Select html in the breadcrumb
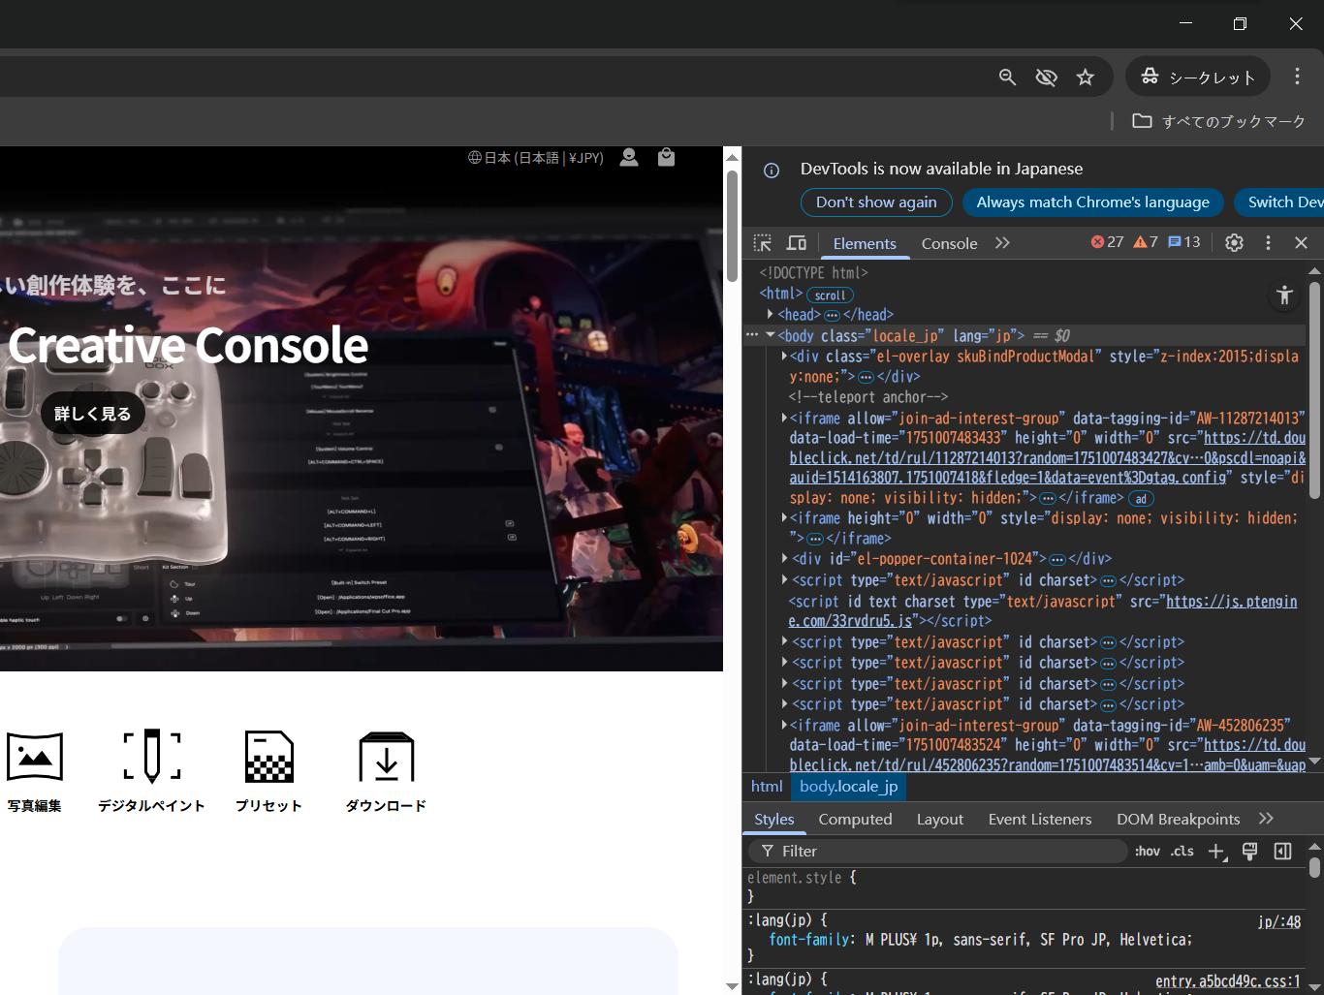 pyautogui.click(x=767, y=787)
